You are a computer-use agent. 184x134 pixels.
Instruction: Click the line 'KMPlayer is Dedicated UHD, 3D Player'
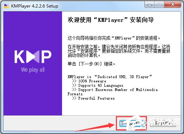[110, 77]
